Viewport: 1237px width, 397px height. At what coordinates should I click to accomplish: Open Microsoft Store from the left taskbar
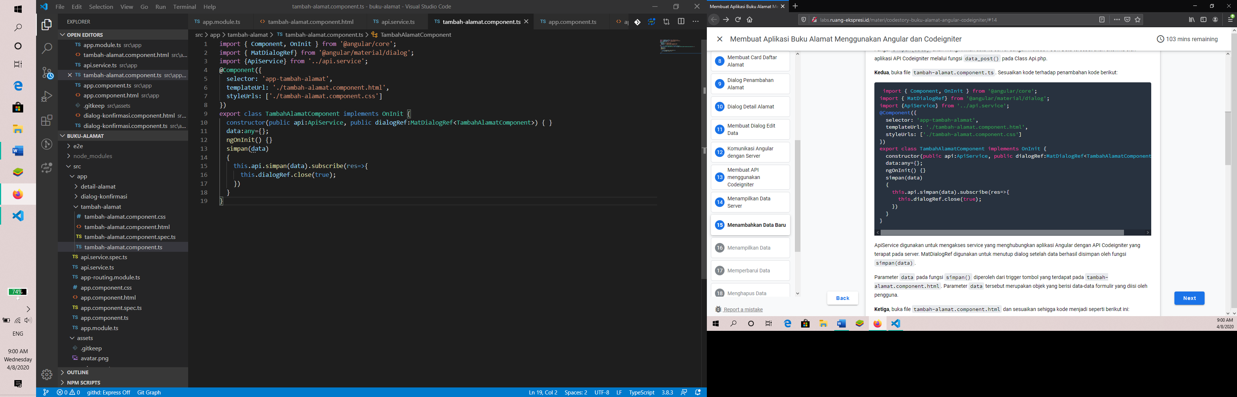tap(18, 107)
